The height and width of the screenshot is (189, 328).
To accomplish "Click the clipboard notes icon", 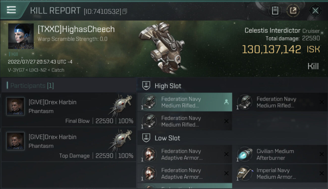I will (x=275, y=11).
